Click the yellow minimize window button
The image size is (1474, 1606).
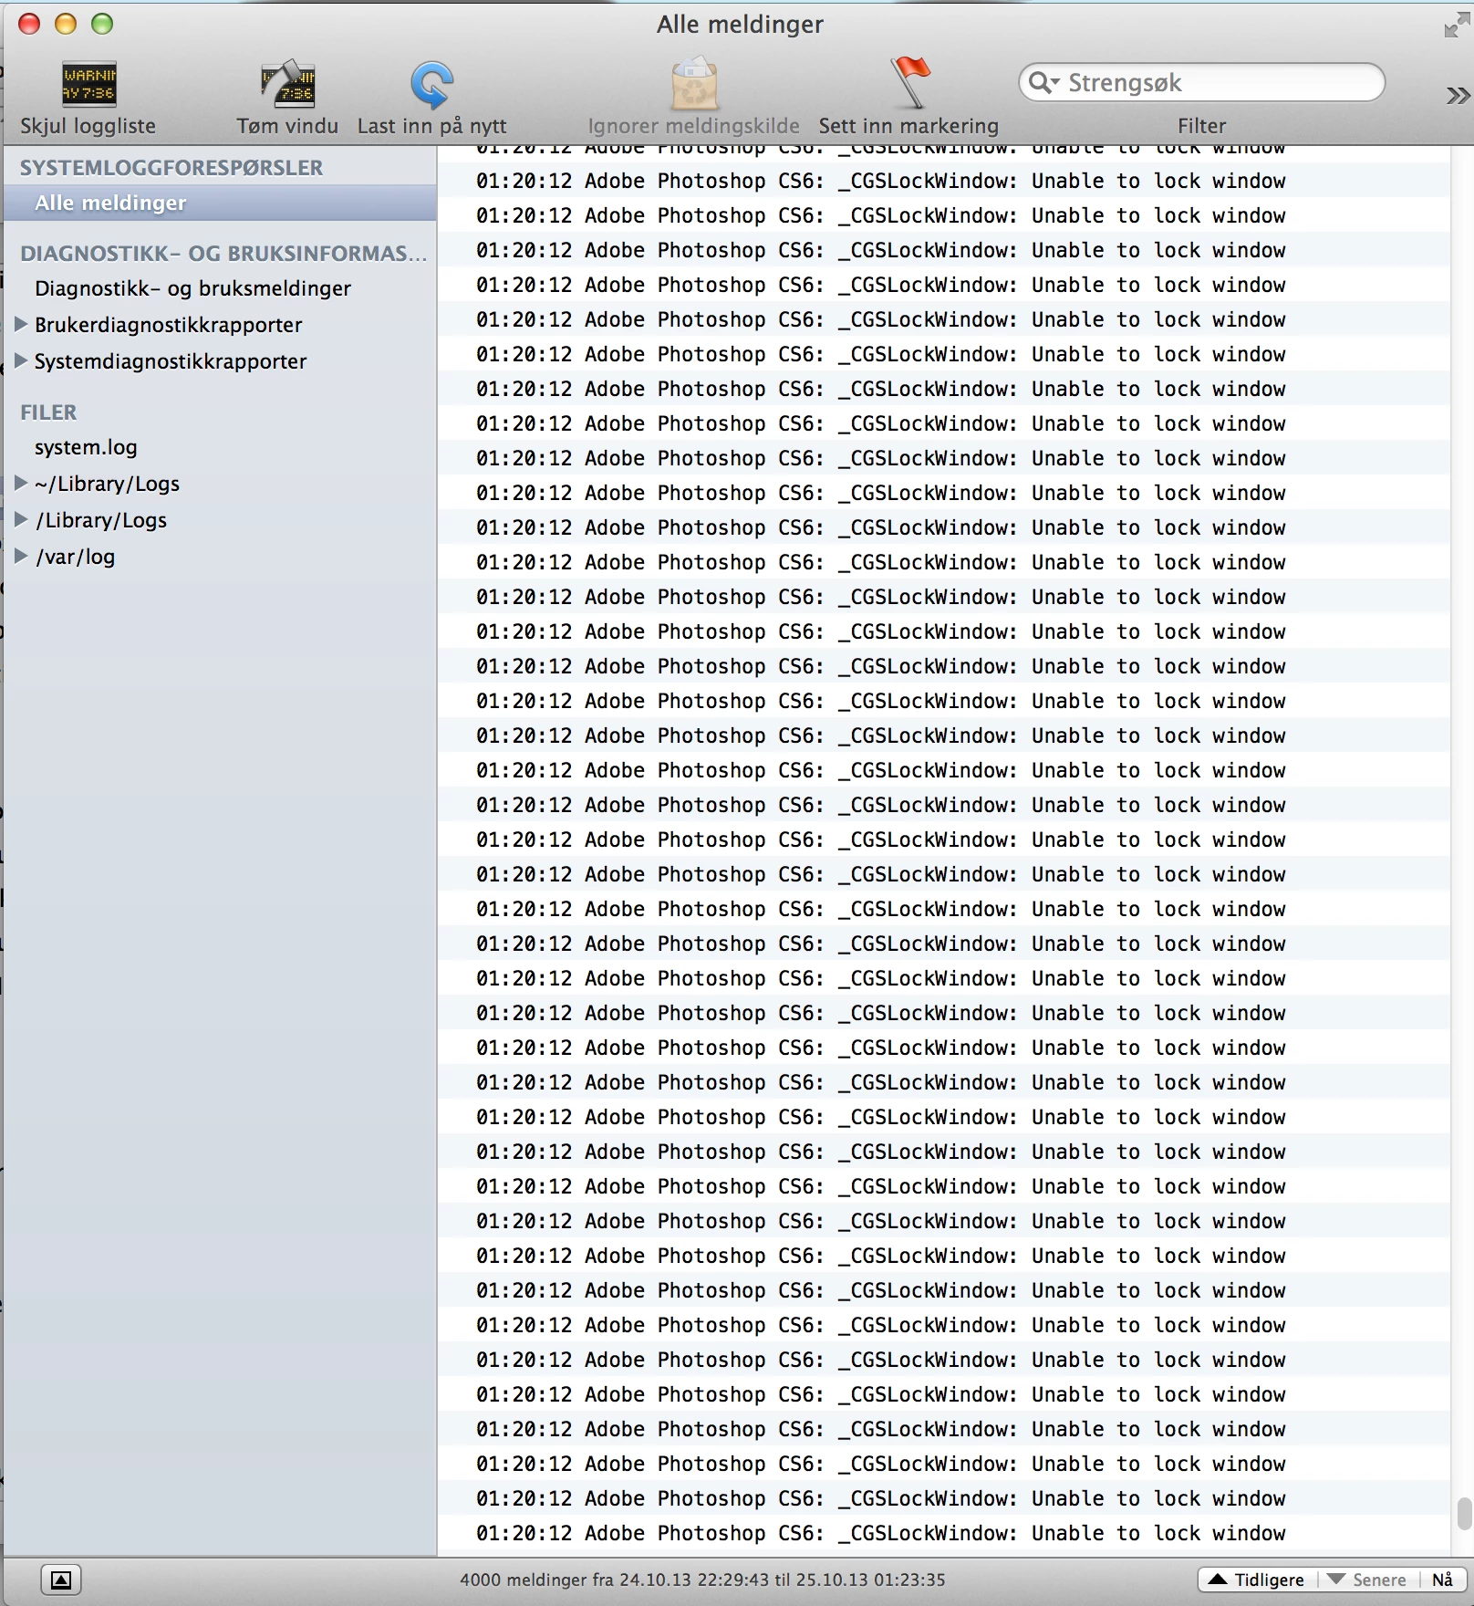pyautogui.click(x=66, y=24)
